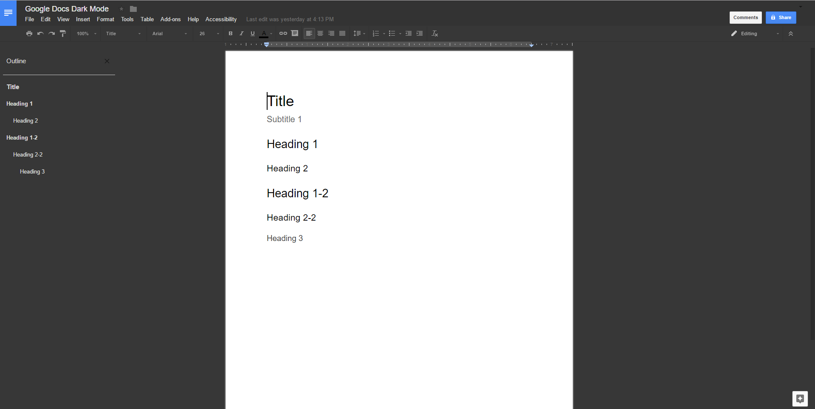Open the text color picker
The width and height of the screenshot is (815, 409).
264,34
